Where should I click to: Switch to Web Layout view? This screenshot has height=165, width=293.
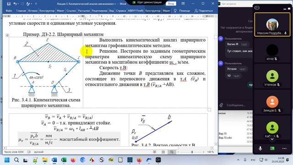(x=172, y=152)
